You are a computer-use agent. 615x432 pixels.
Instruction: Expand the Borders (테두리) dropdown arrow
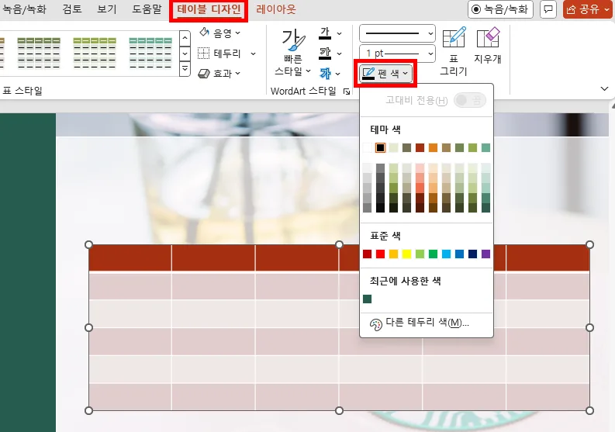click(x=254, y=54)
